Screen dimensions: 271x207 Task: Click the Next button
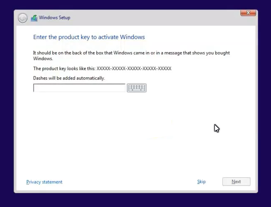[236, 181]
